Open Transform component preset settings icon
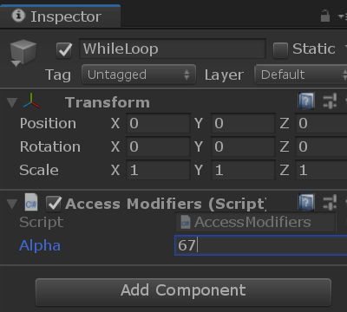The width and height of the screenshot is (347, 312). point(330,101)
